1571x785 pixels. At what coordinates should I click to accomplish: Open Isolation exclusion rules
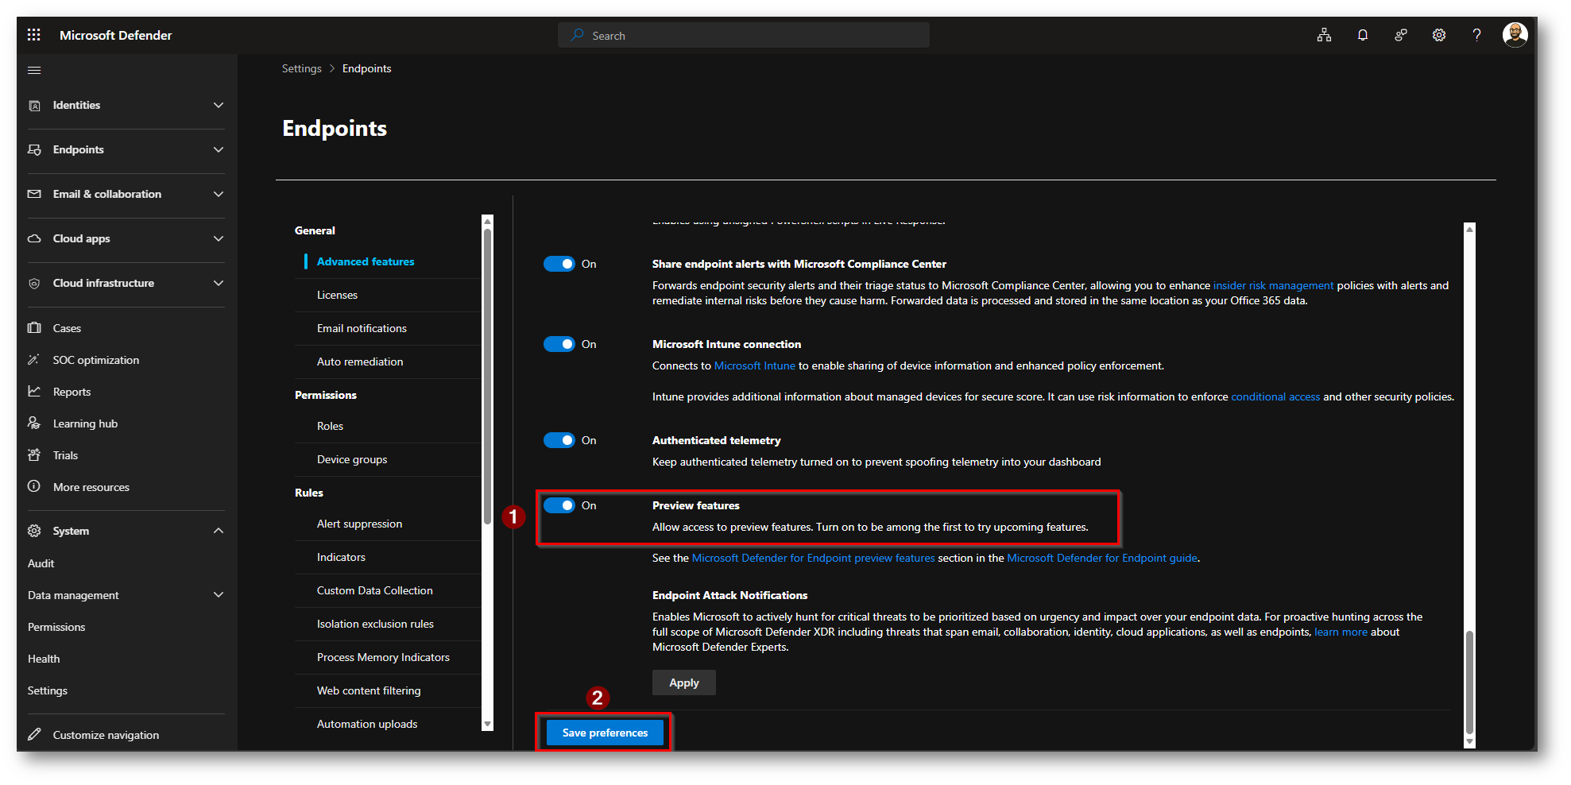point(375,624)
